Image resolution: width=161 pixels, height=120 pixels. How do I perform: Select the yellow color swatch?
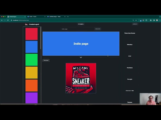(x=31, y=73)
